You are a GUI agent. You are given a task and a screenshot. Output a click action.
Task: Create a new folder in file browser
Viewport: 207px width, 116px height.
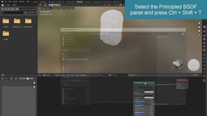coord(17,9)
